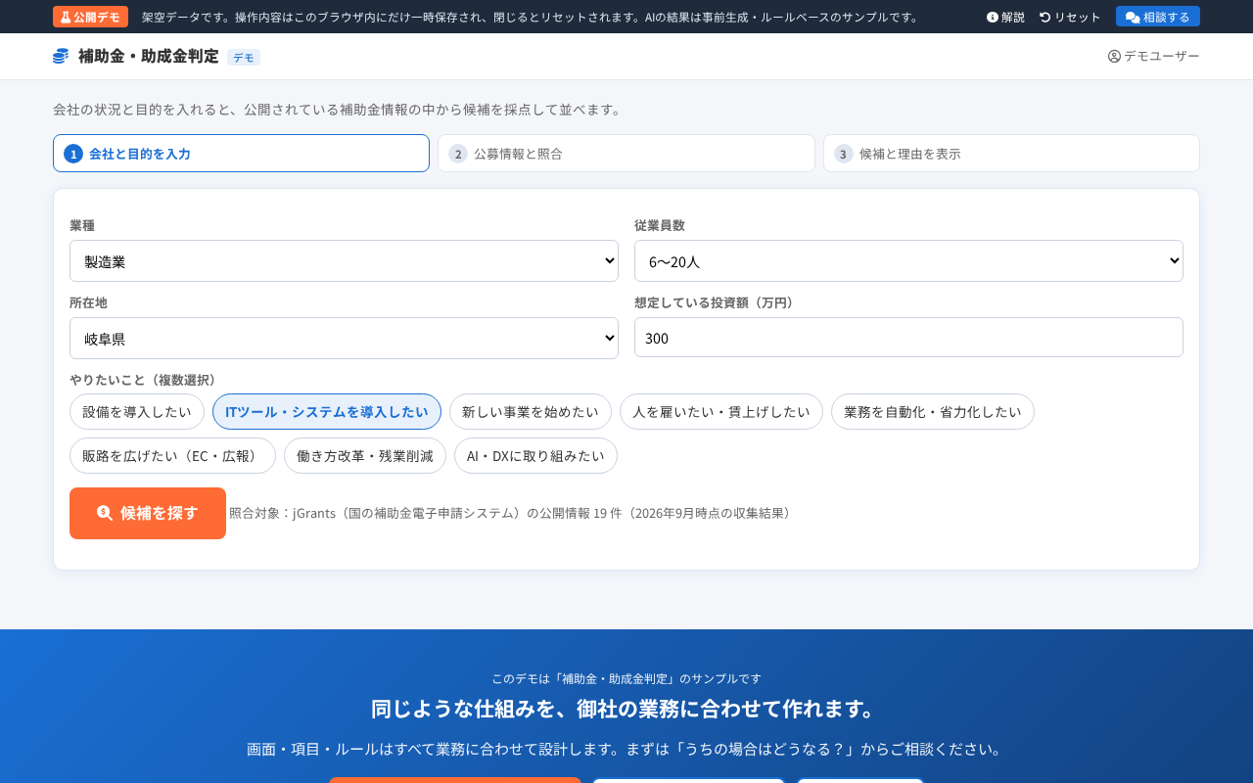Click the 業種 field label

[82, 225]
